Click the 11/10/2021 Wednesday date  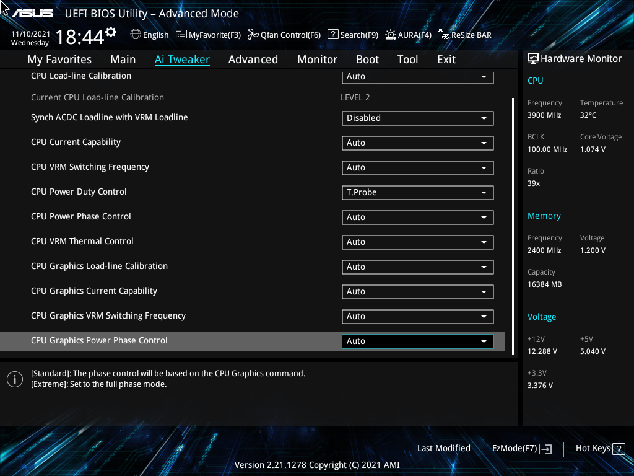point(30,38)
